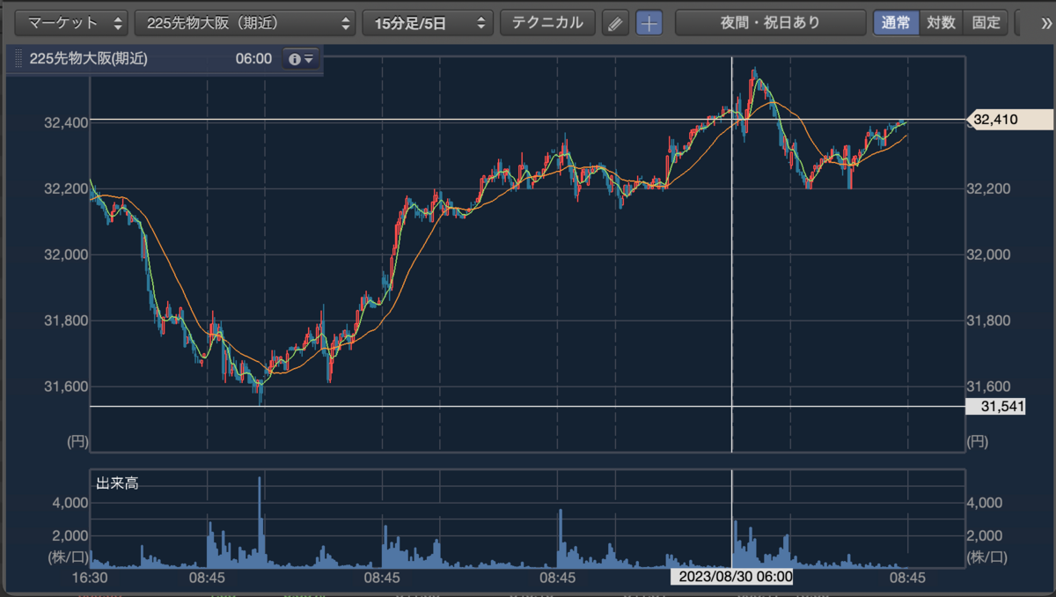
Task: Click the 06:00 time in the legend
Action: click(253, 59)
